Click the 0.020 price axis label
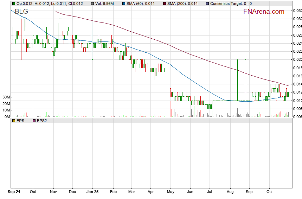Screen dimensions: 302x199 [x=297, y=59]
